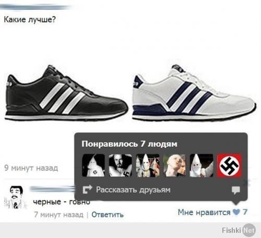Click 'Мне нравится' on the comment
The image size is (261, 238).
[x=204, y=212]
